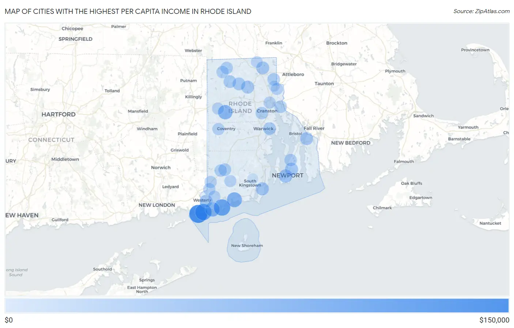The image size is (514, 328).
Task: Click the Sandwich label
Action: tap(423, 116)
